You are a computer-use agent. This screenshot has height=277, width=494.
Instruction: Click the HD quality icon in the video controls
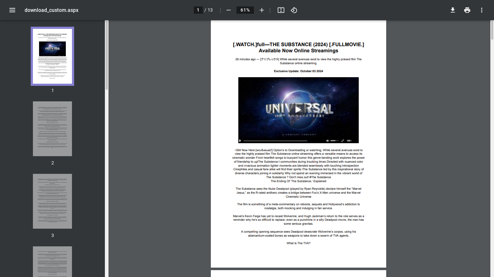coord(349,141)
